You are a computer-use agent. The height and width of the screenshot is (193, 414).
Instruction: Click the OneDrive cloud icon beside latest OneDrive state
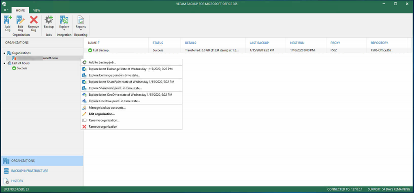tap(85, 94)
